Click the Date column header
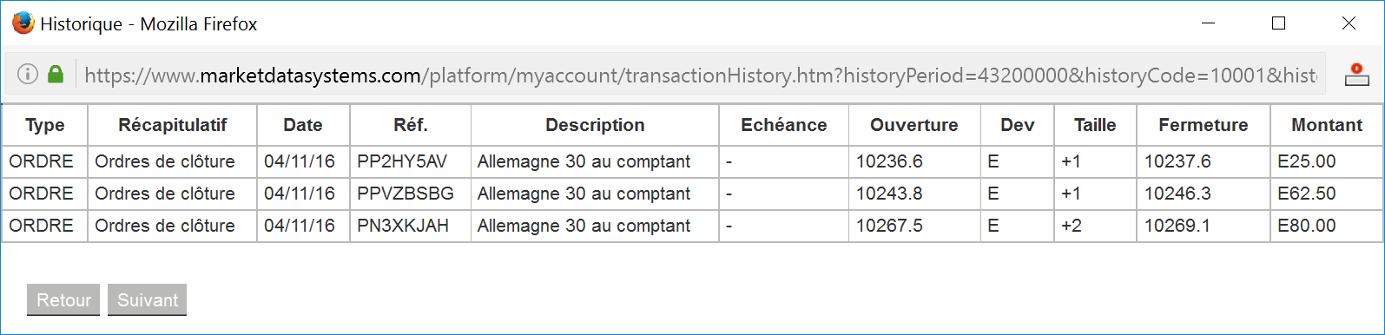This screenshot has height=335, width=1385. point(303,125)
